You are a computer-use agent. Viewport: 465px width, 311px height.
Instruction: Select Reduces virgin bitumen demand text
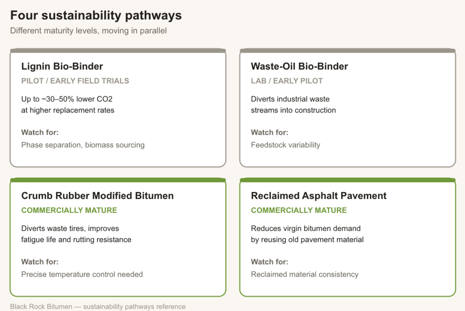click(307, 234)
